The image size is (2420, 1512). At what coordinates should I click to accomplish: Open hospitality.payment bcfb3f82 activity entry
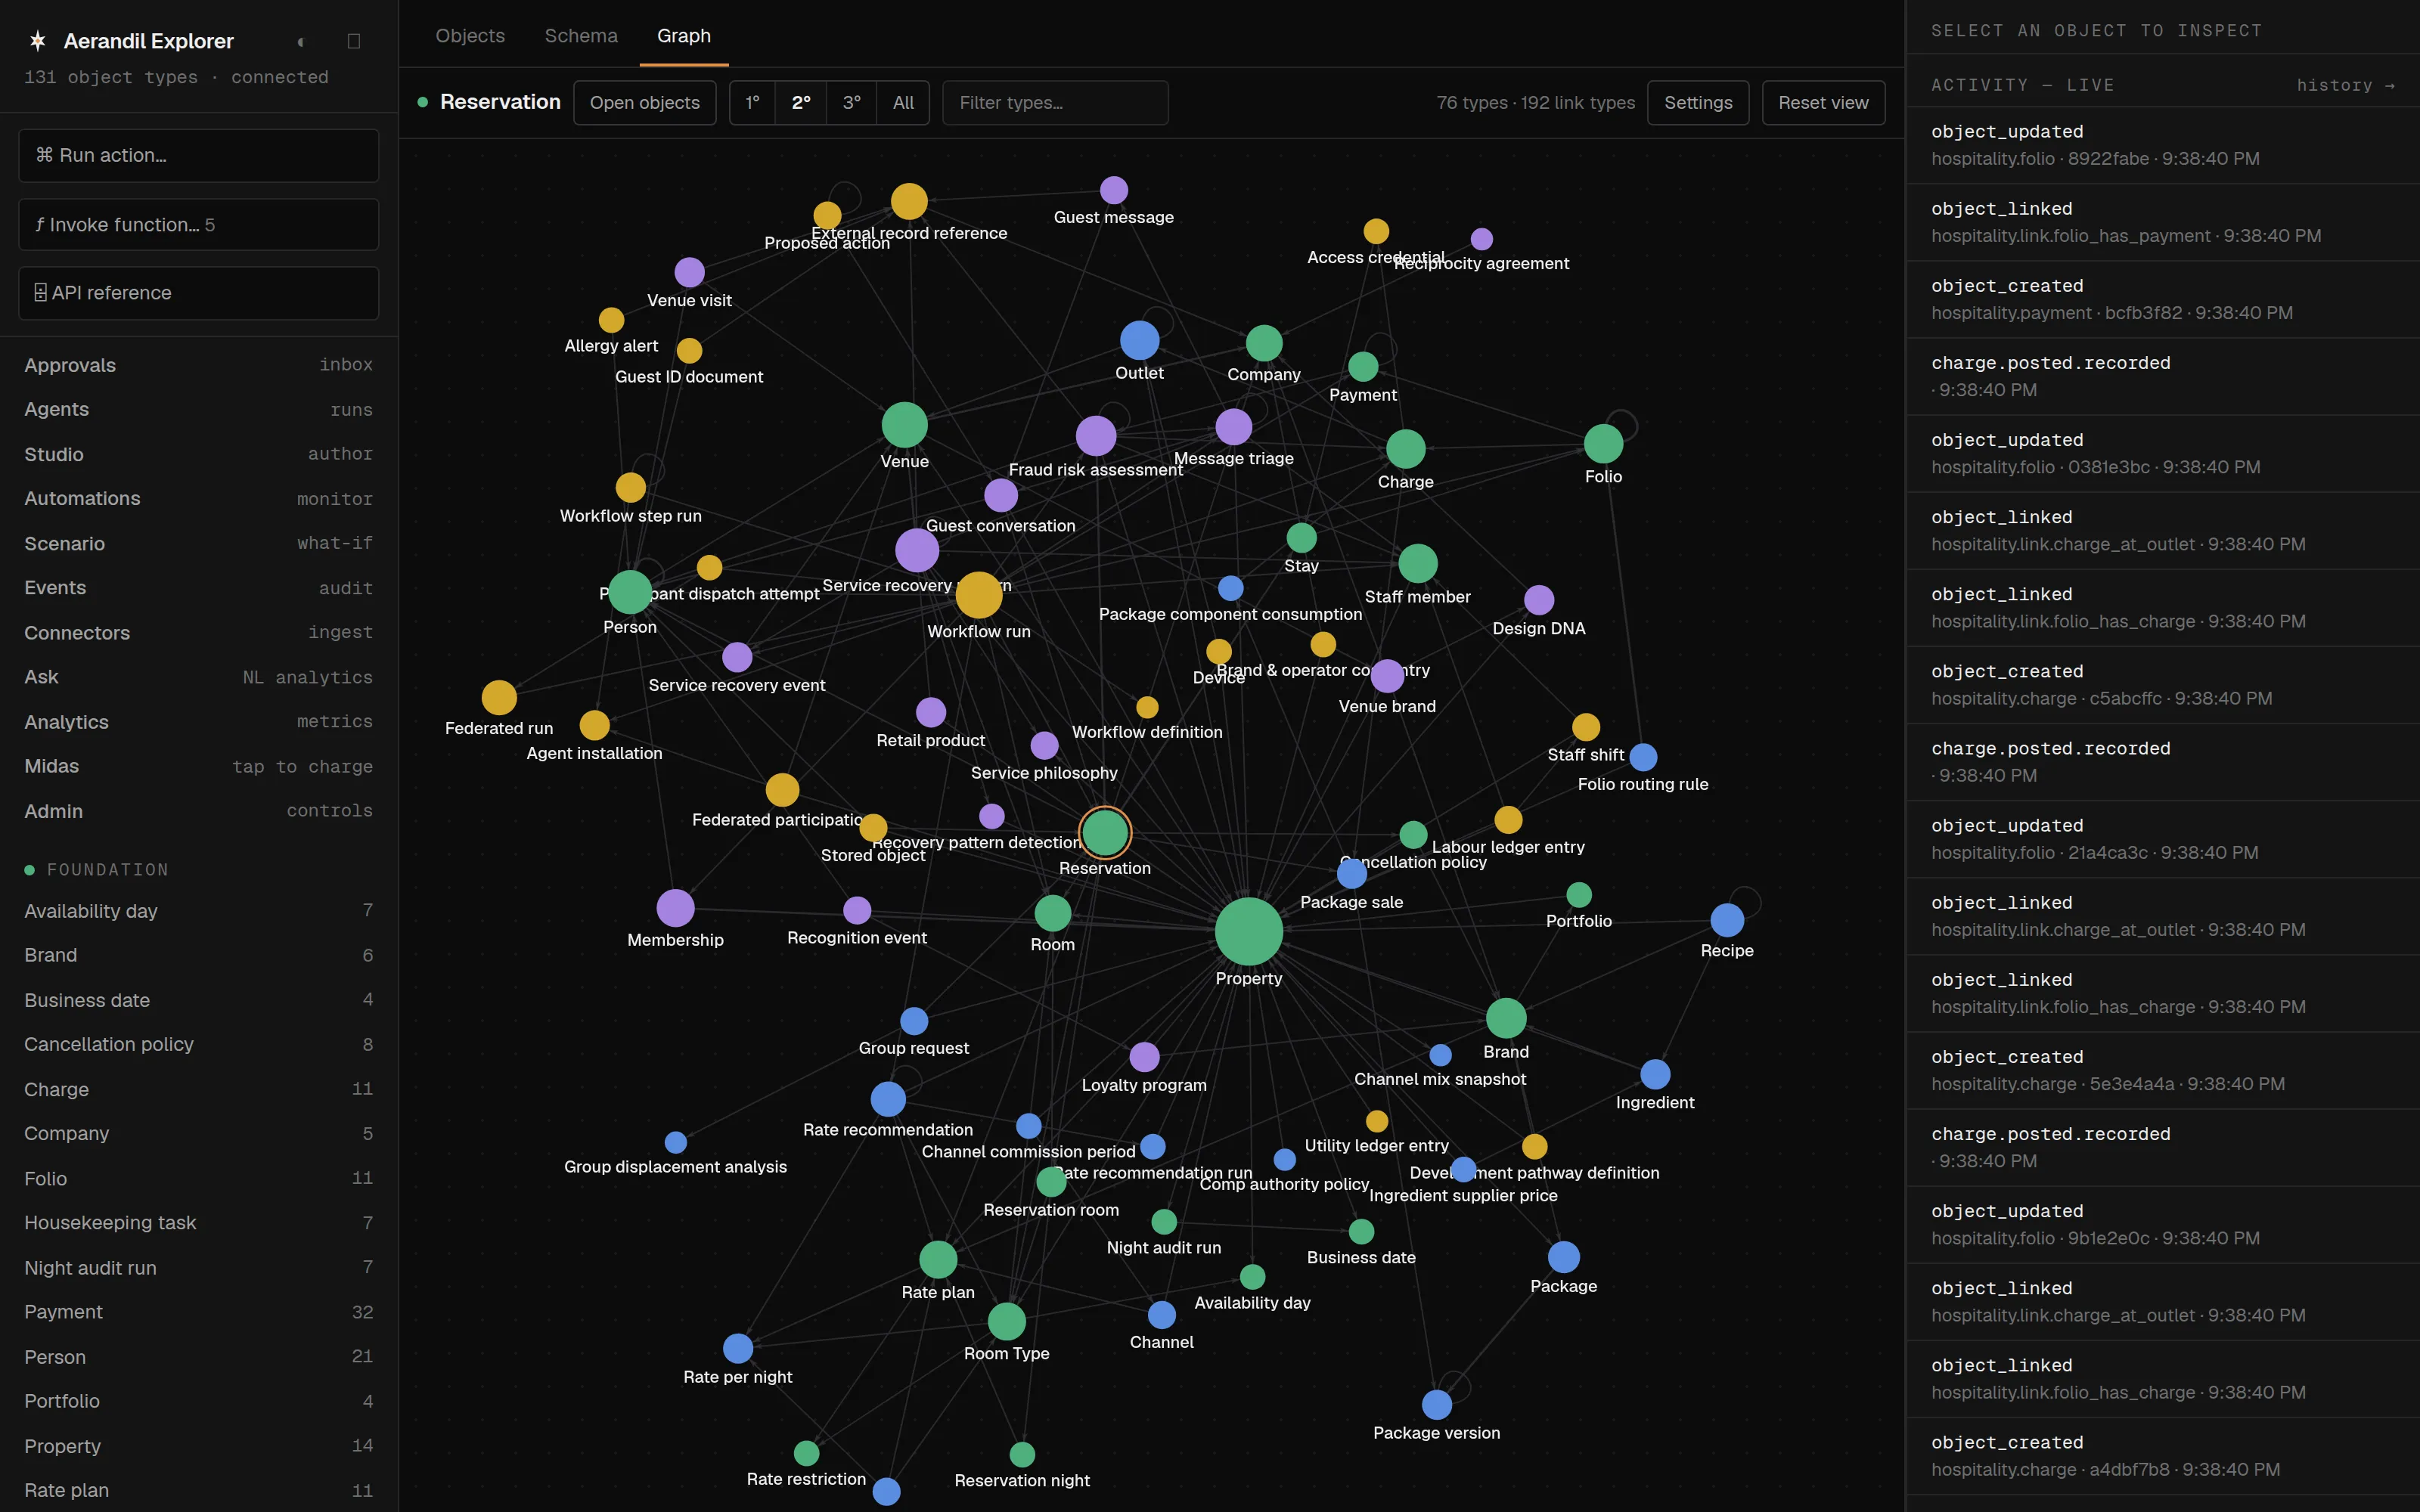tap(2162, 299)
